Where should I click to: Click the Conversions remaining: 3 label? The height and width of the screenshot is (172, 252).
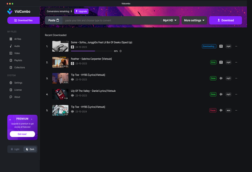tap(59, 11)
